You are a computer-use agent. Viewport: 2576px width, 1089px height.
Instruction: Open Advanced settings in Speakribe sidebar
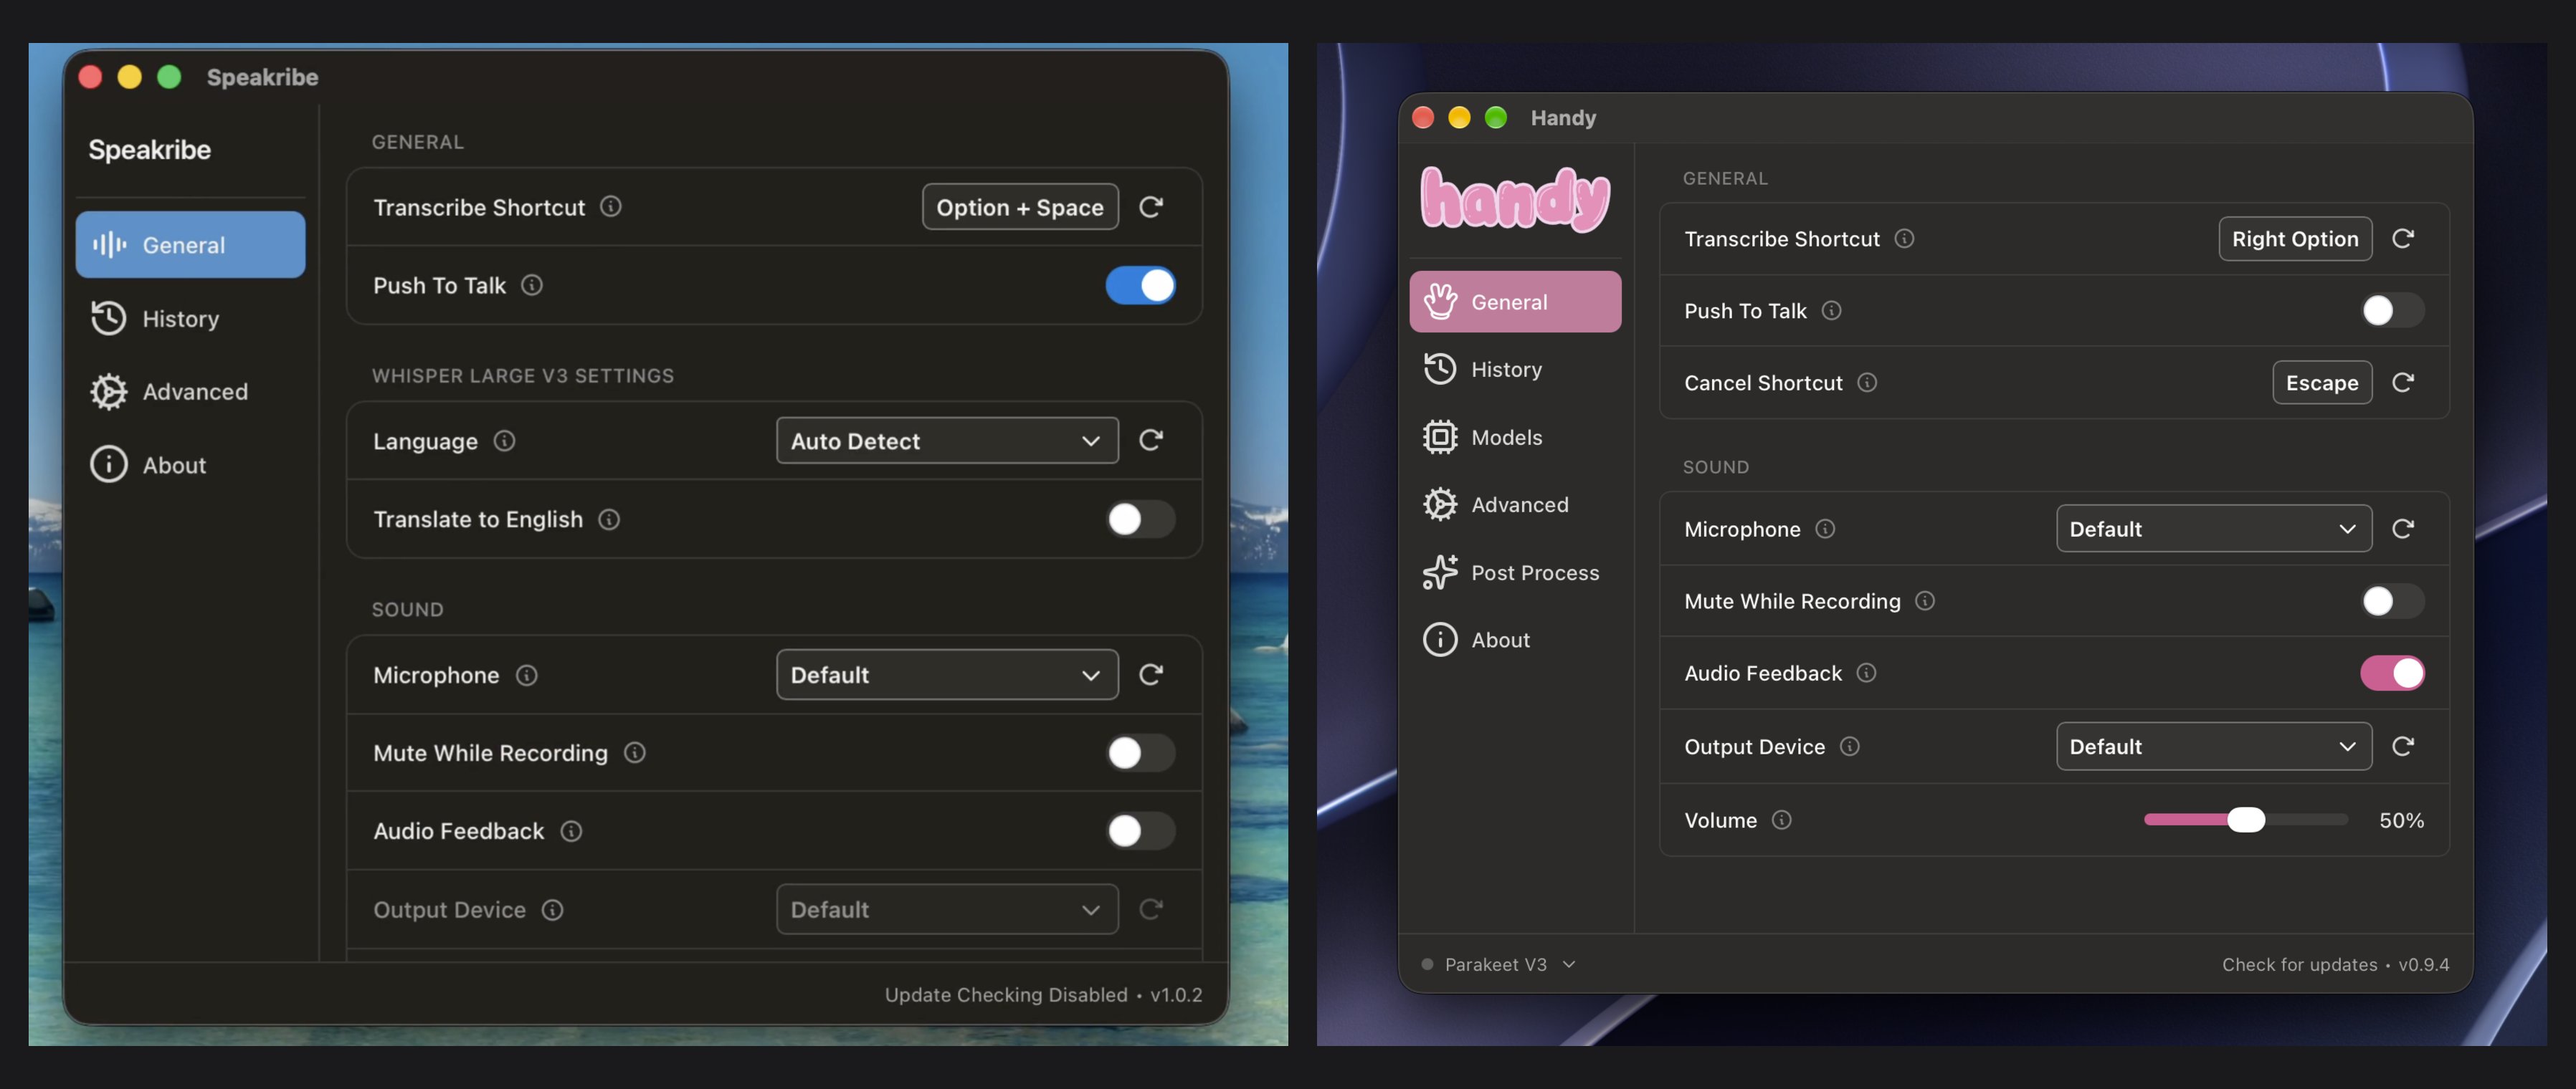tap(190, 392)
